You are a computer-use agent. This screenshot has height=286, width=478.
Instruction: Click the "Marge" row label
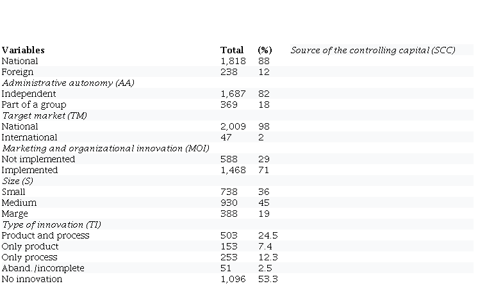click(15, 214)
